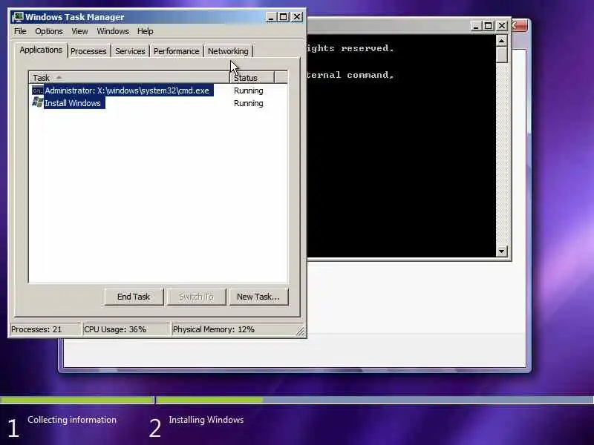Close the Install Windows setup window

click(519, 26)
